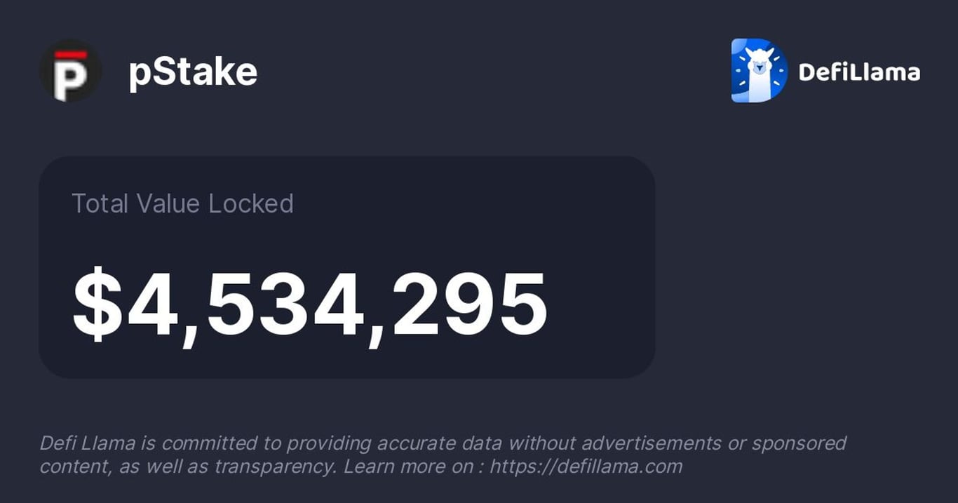Click the dollar sign in the TVL figure
This screenshot has width=958, height=503.
(97, 304)
